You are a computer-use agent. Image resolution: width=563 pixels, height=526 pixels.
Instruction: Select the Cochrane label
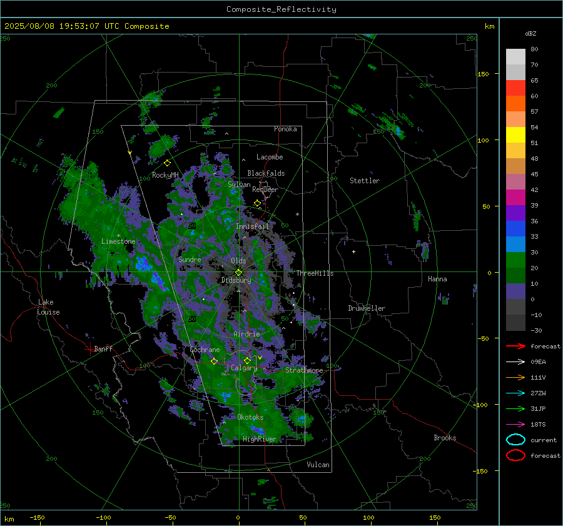coord(205,350)
